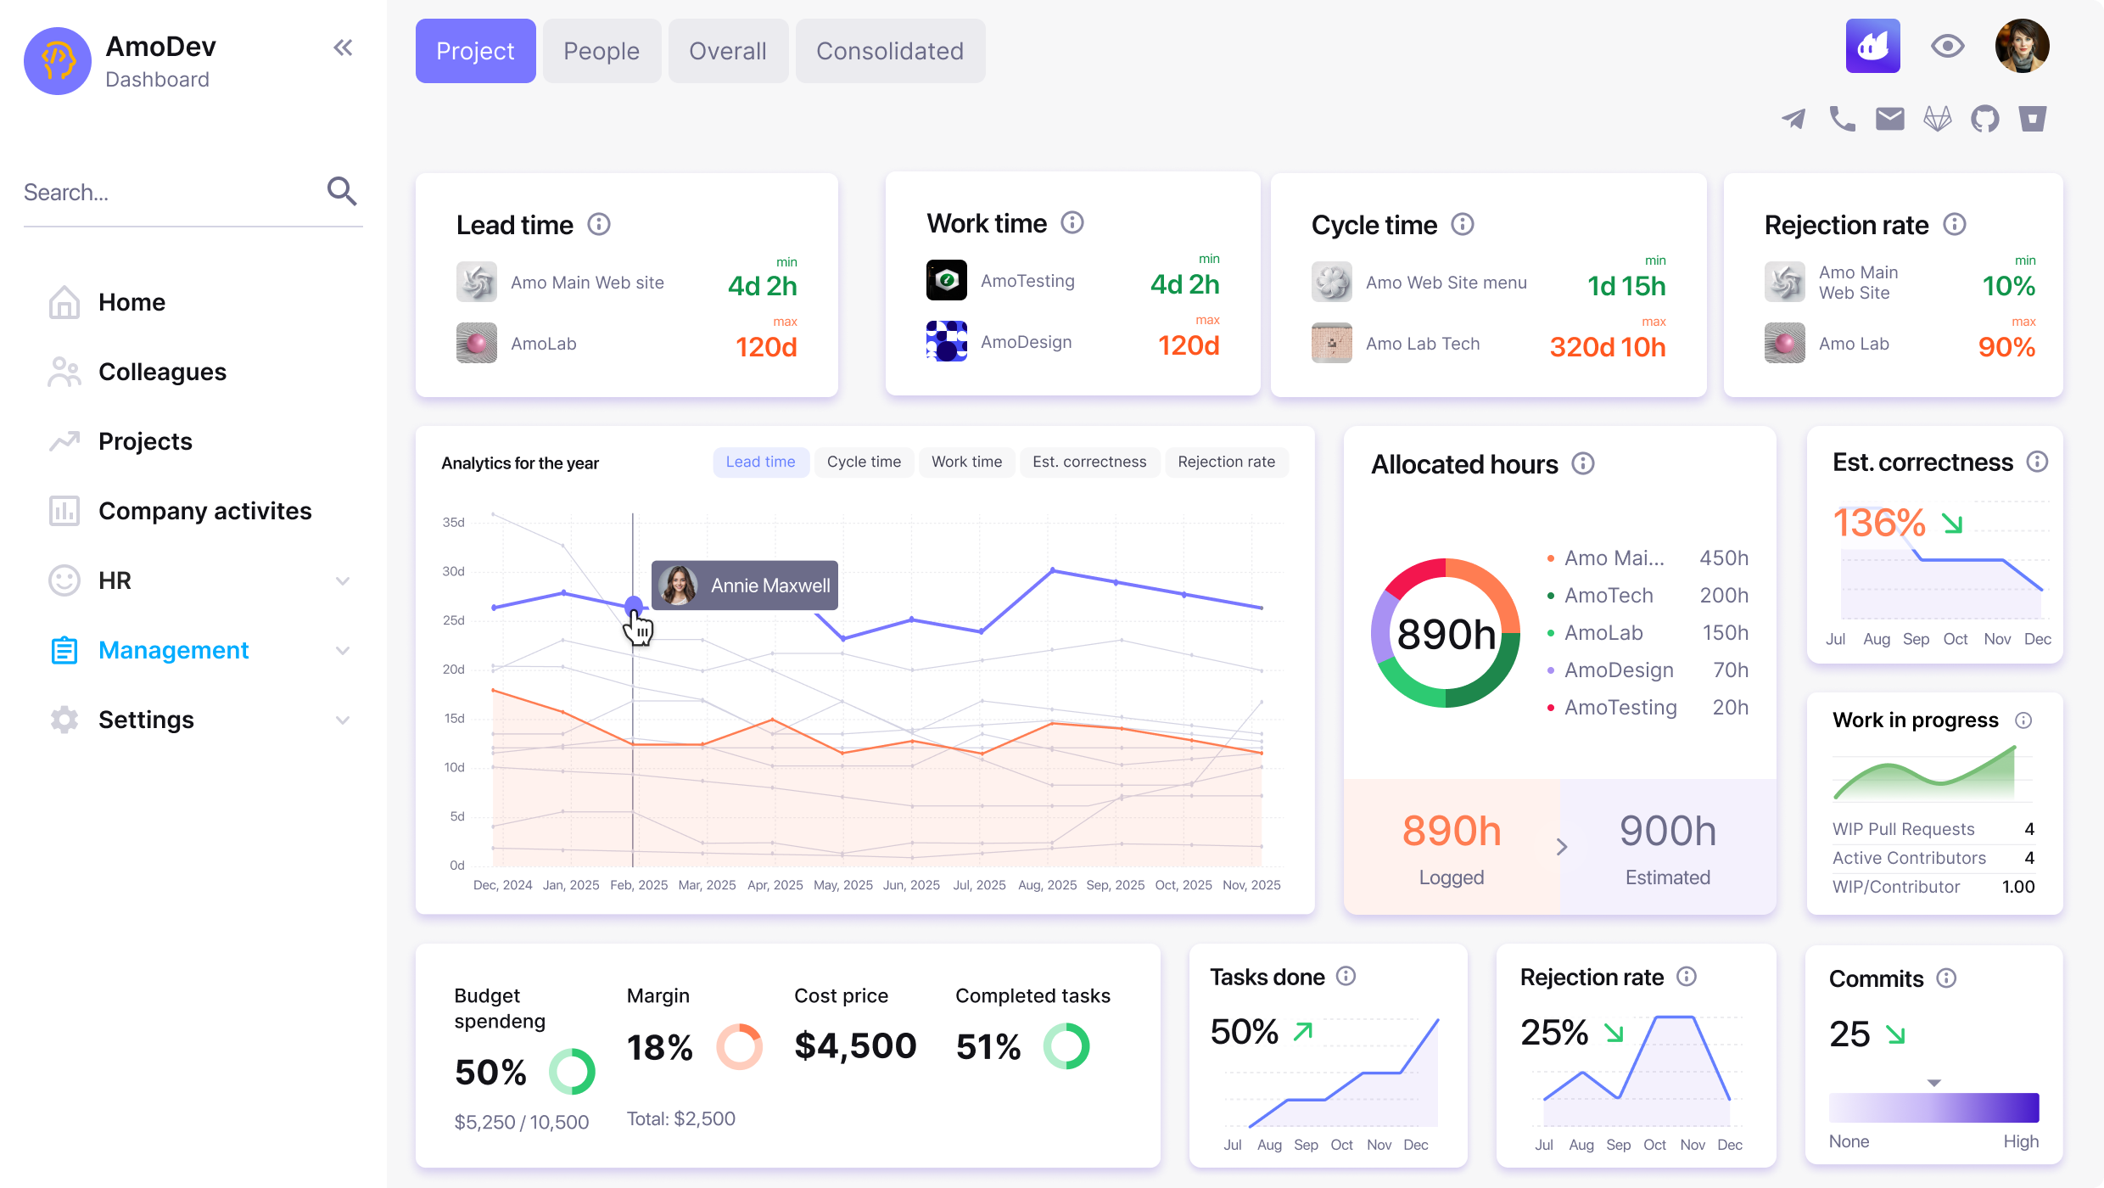2104x1188 pixels.
Task: Expand the Settings menu chevron
Action: click(x=343, y=720)
